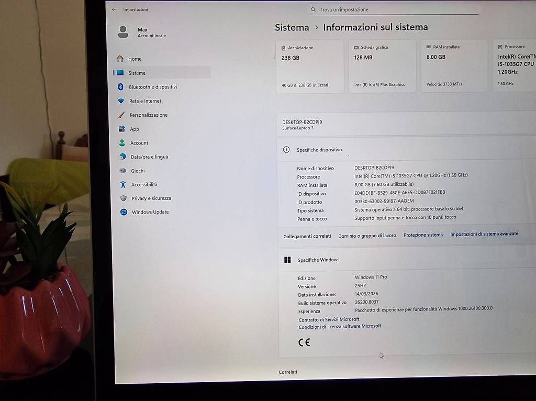The height and width of the screenshot is (401, 536).
Task: Open Condizioni di licenza software Microsoft
Action: click(x=340, y=327)
